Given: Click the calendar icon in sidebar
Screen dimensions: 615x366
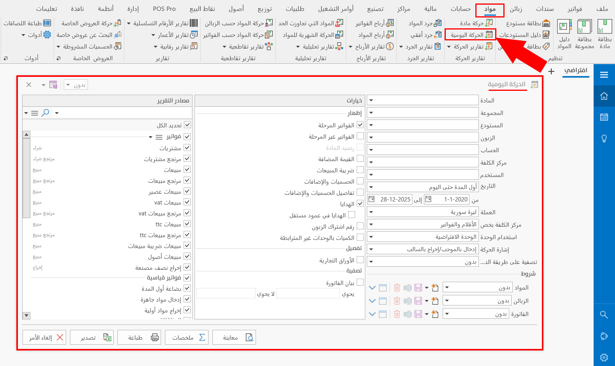Looking at the screenshot, I should [x=604, y=117].
